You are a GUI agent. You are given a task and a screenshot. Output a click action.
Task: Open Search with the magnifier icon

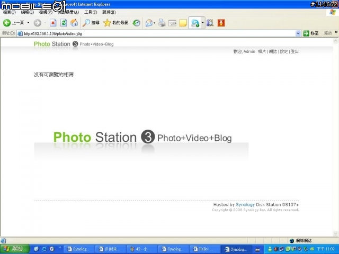86,23
